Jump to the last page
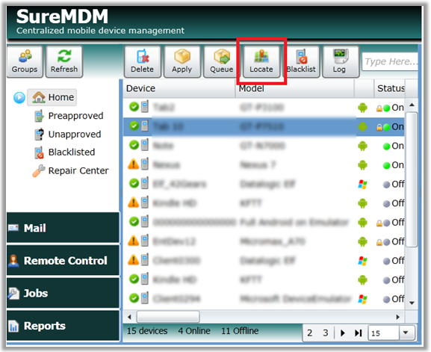The width and height of the screenshot is (431, 352). click(358, 333)
